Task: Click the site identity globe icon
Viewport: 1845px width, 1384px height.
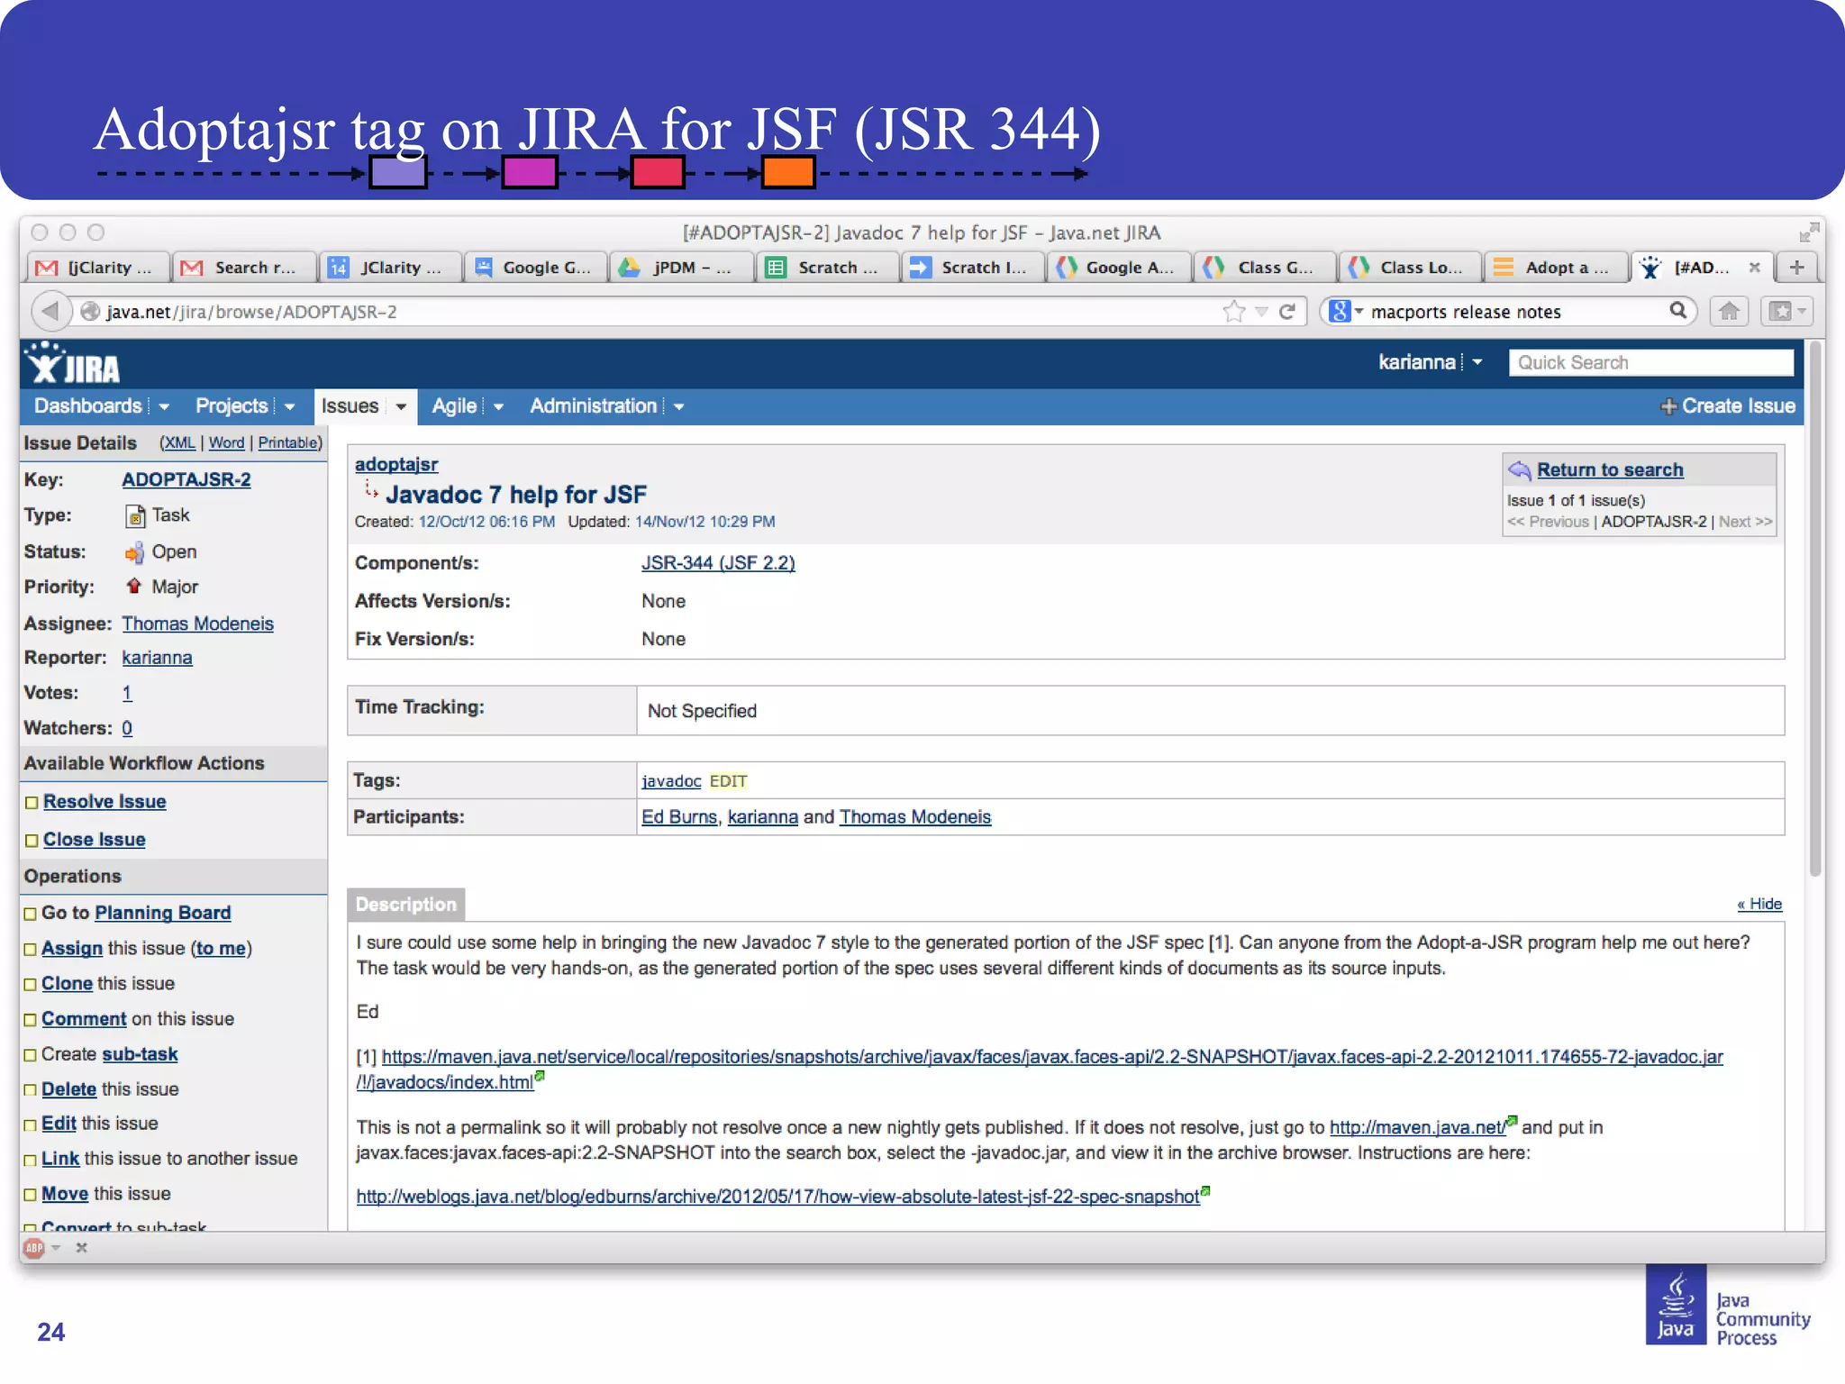Action: pos(90,312)
